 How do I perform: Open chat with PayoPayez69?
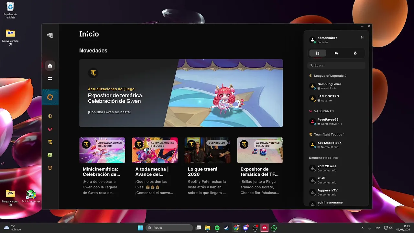(x=336, y=121)
